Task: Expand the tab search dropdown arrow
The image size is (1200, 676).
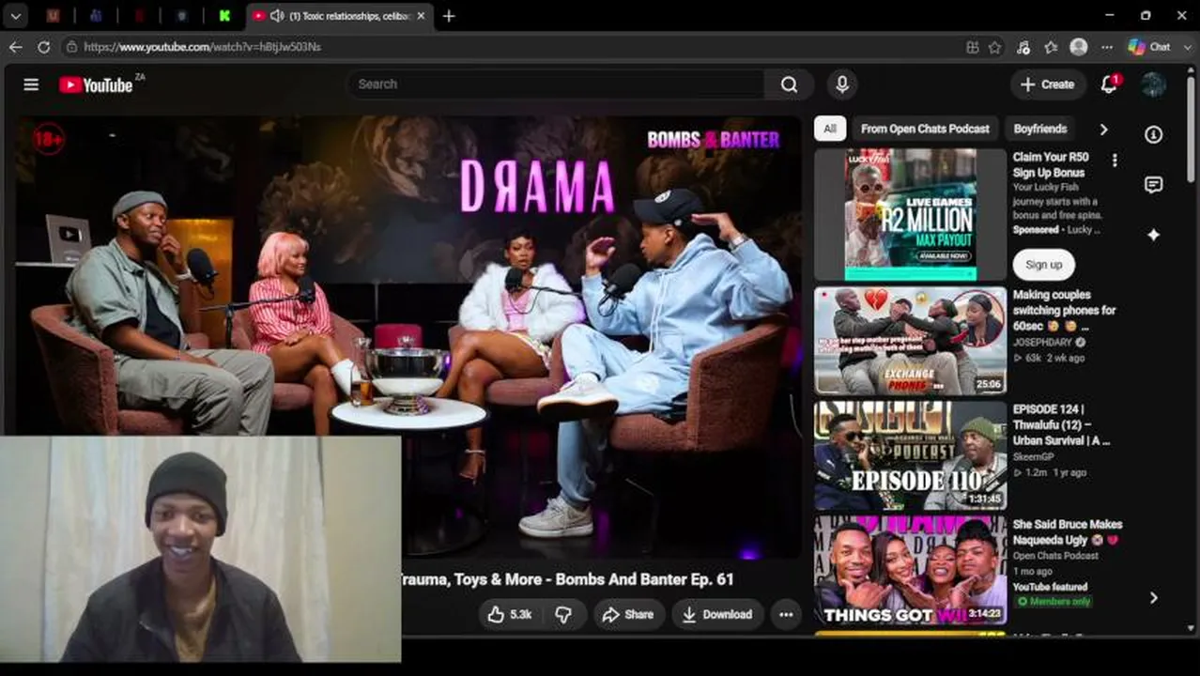Action: point(16,16)
